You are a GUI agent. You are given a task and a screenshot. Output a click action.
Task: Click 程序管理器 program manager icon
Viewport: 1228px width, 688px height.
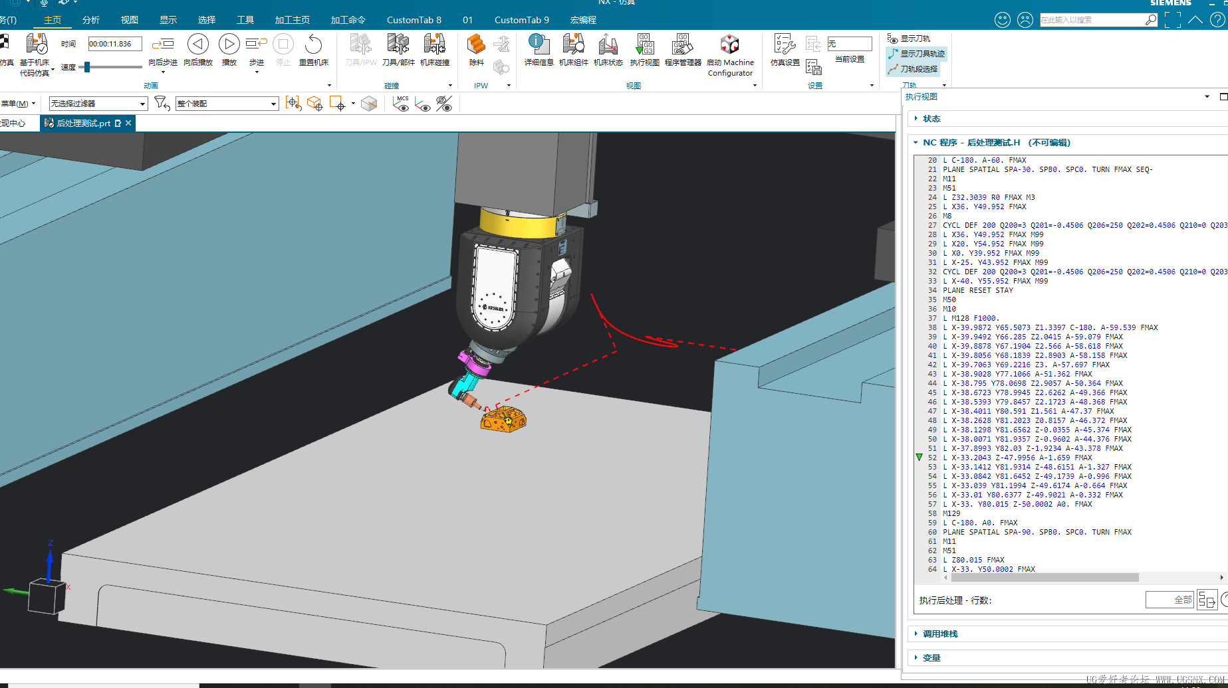(x=682, y=45)
